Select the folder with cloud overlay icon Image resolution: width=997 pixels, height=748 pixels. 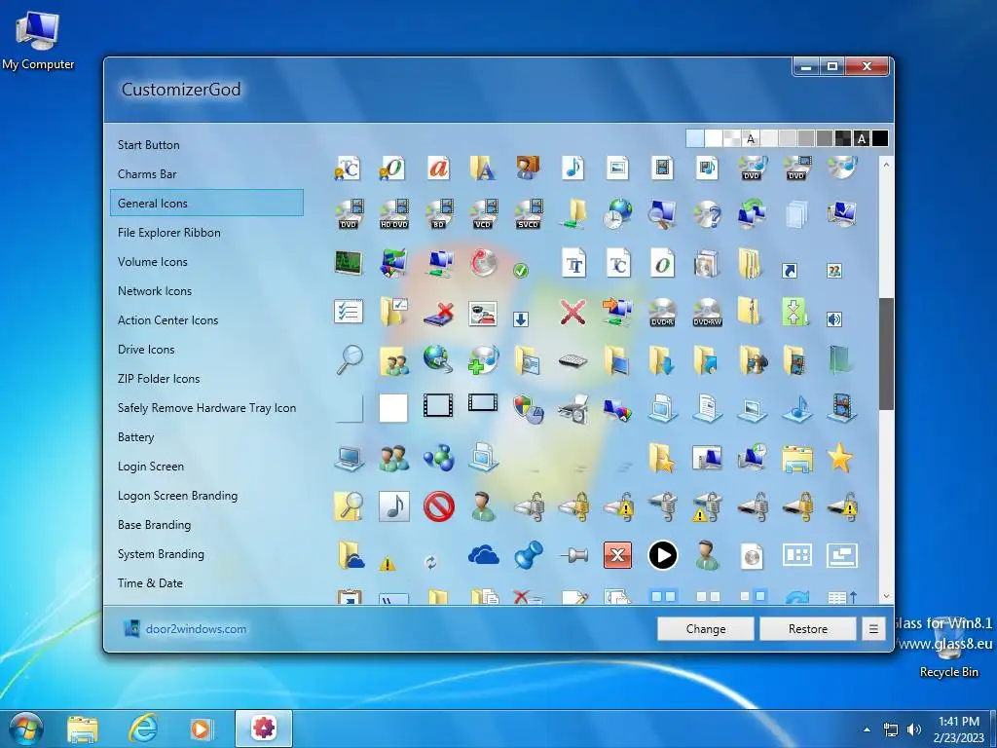[350, 555]
